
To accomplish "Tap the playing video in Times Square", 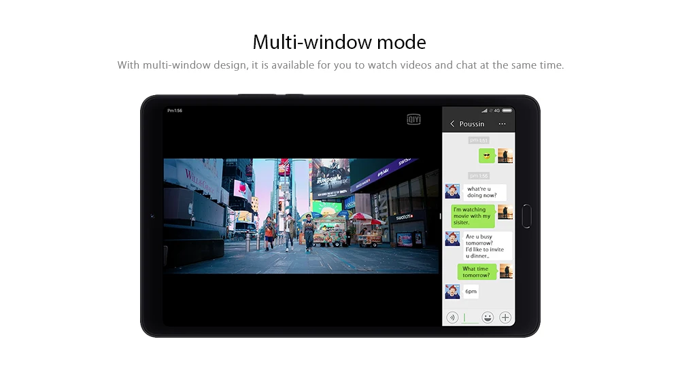I will [x=301, y=216].
